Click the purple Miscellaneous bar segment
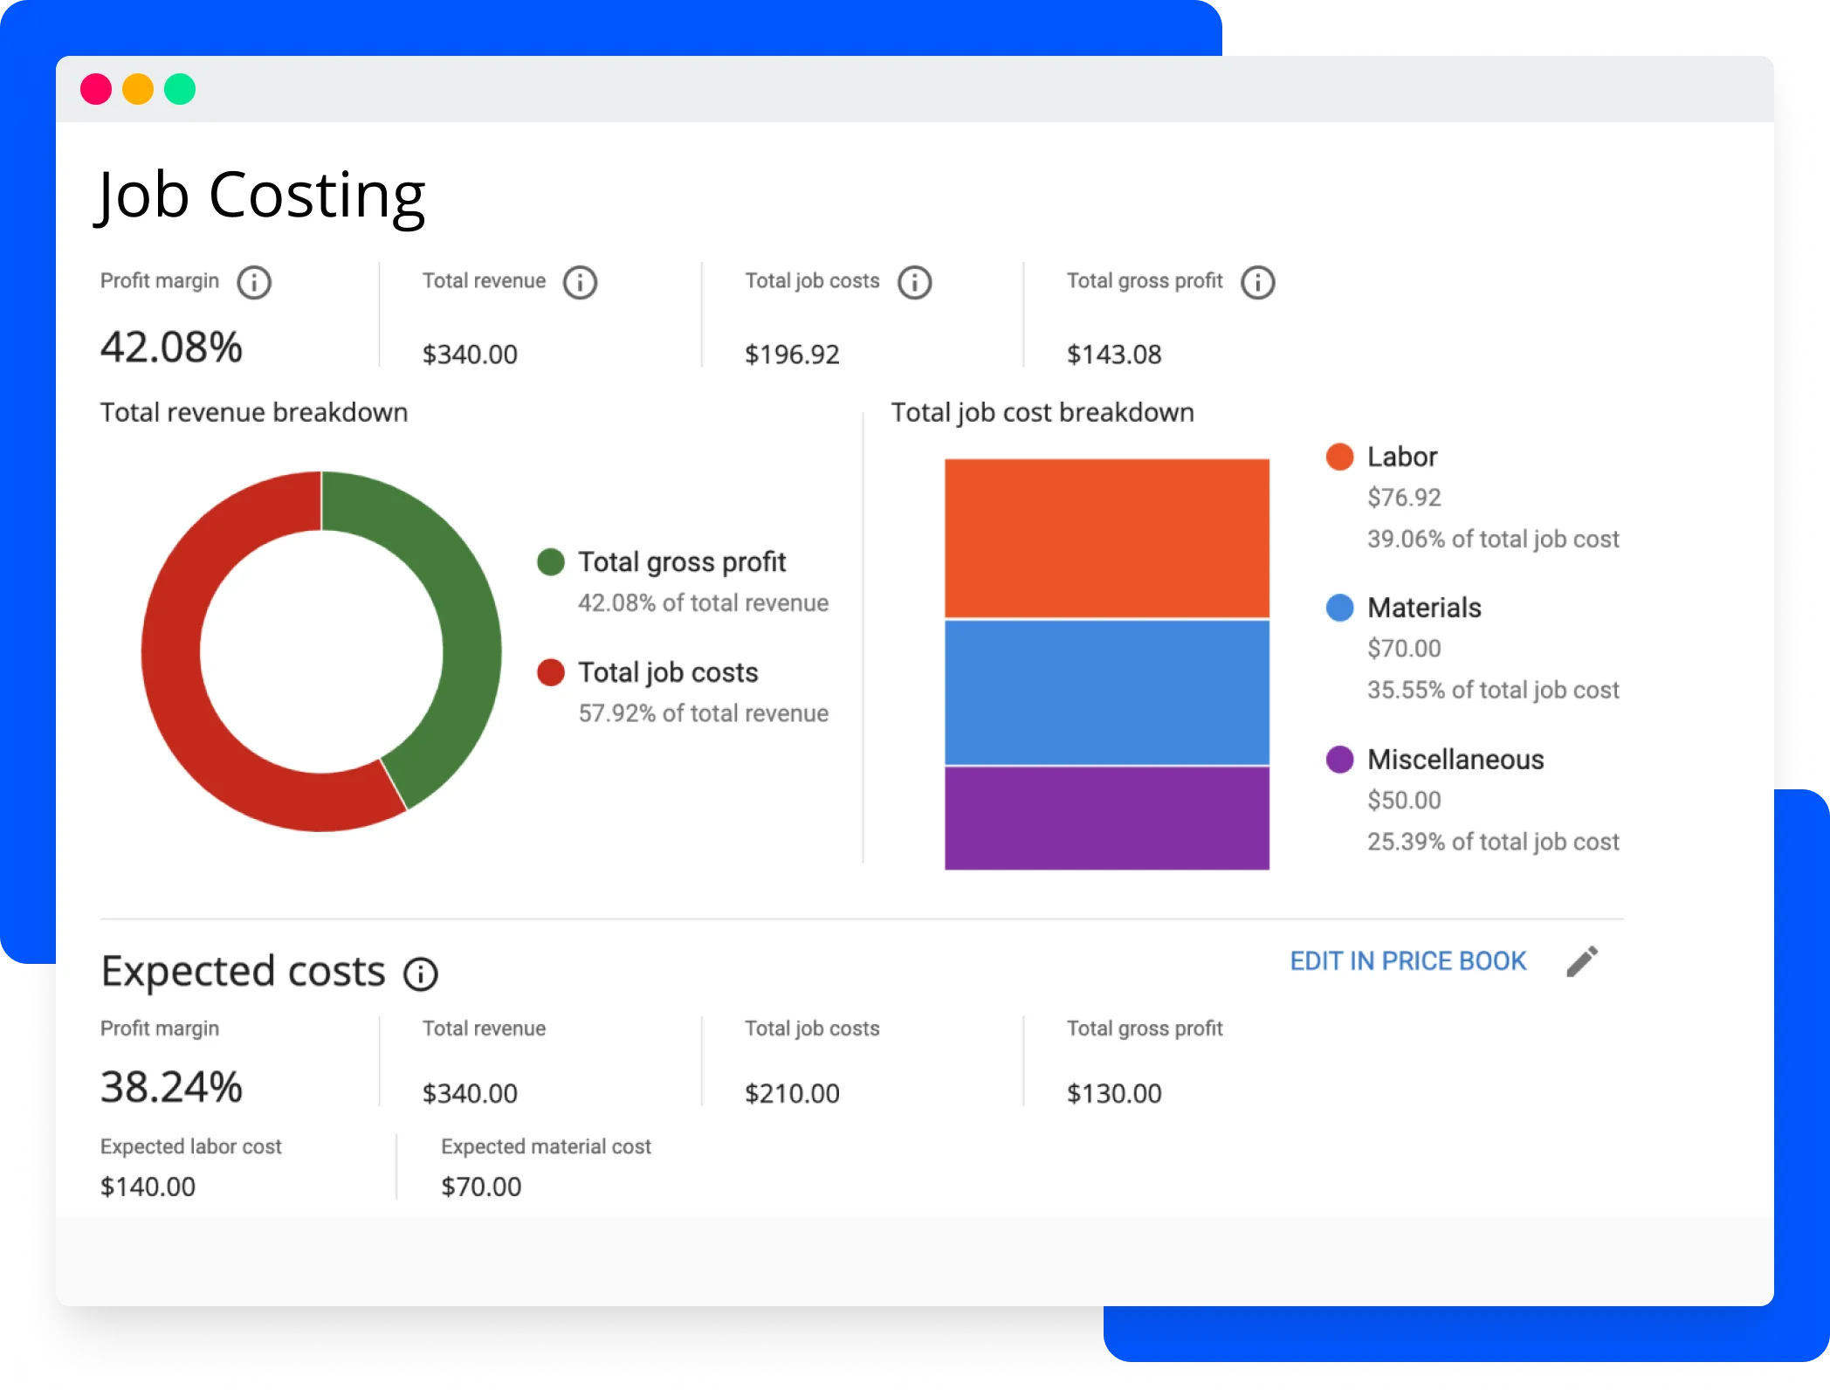1830x1390 pixels. click(1106, 818)
